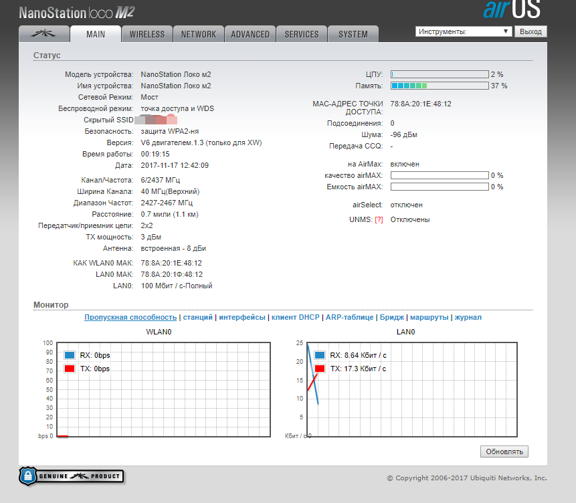The height and width of the screenshot is (503, 576).
Task: Open the клиент DHCP link
Action: coord(295,317)
